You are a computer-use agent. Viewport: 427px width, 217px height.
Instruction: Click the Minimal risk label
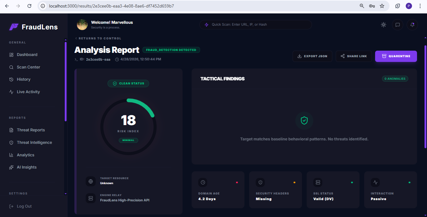pyautogui.click(x=128, y=140)
